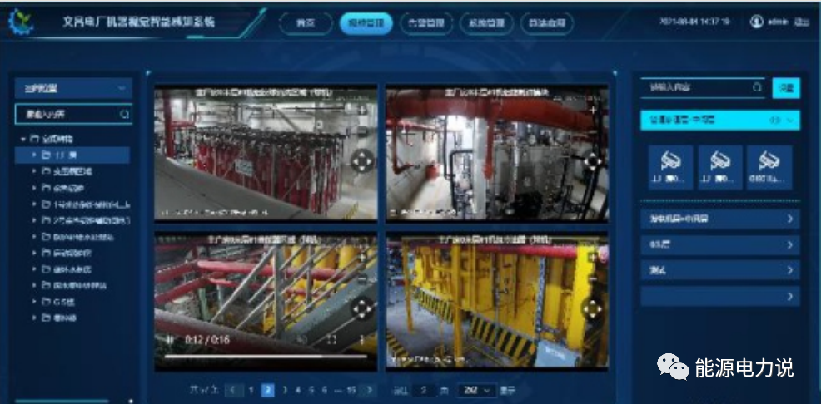Click the jump-to-page number field
Viewport: 821px width, 404px height.
pos(424,390)
